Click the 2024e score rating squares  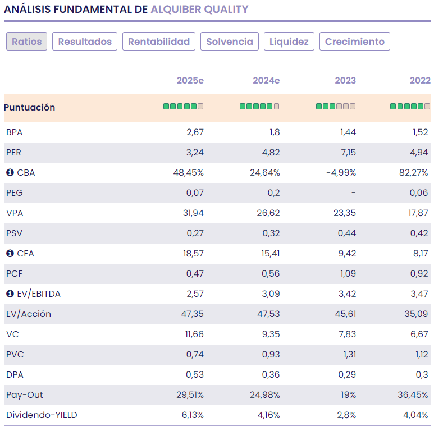259,107
